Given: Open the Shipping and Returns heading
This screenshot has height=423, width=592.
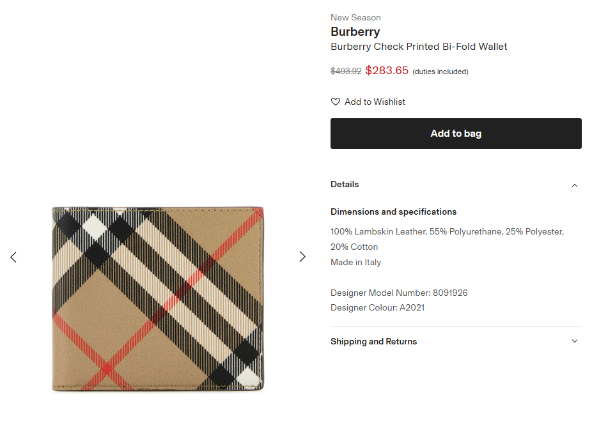Looking at the screenshot, I should pyautogui.click(x=373, y=342).
